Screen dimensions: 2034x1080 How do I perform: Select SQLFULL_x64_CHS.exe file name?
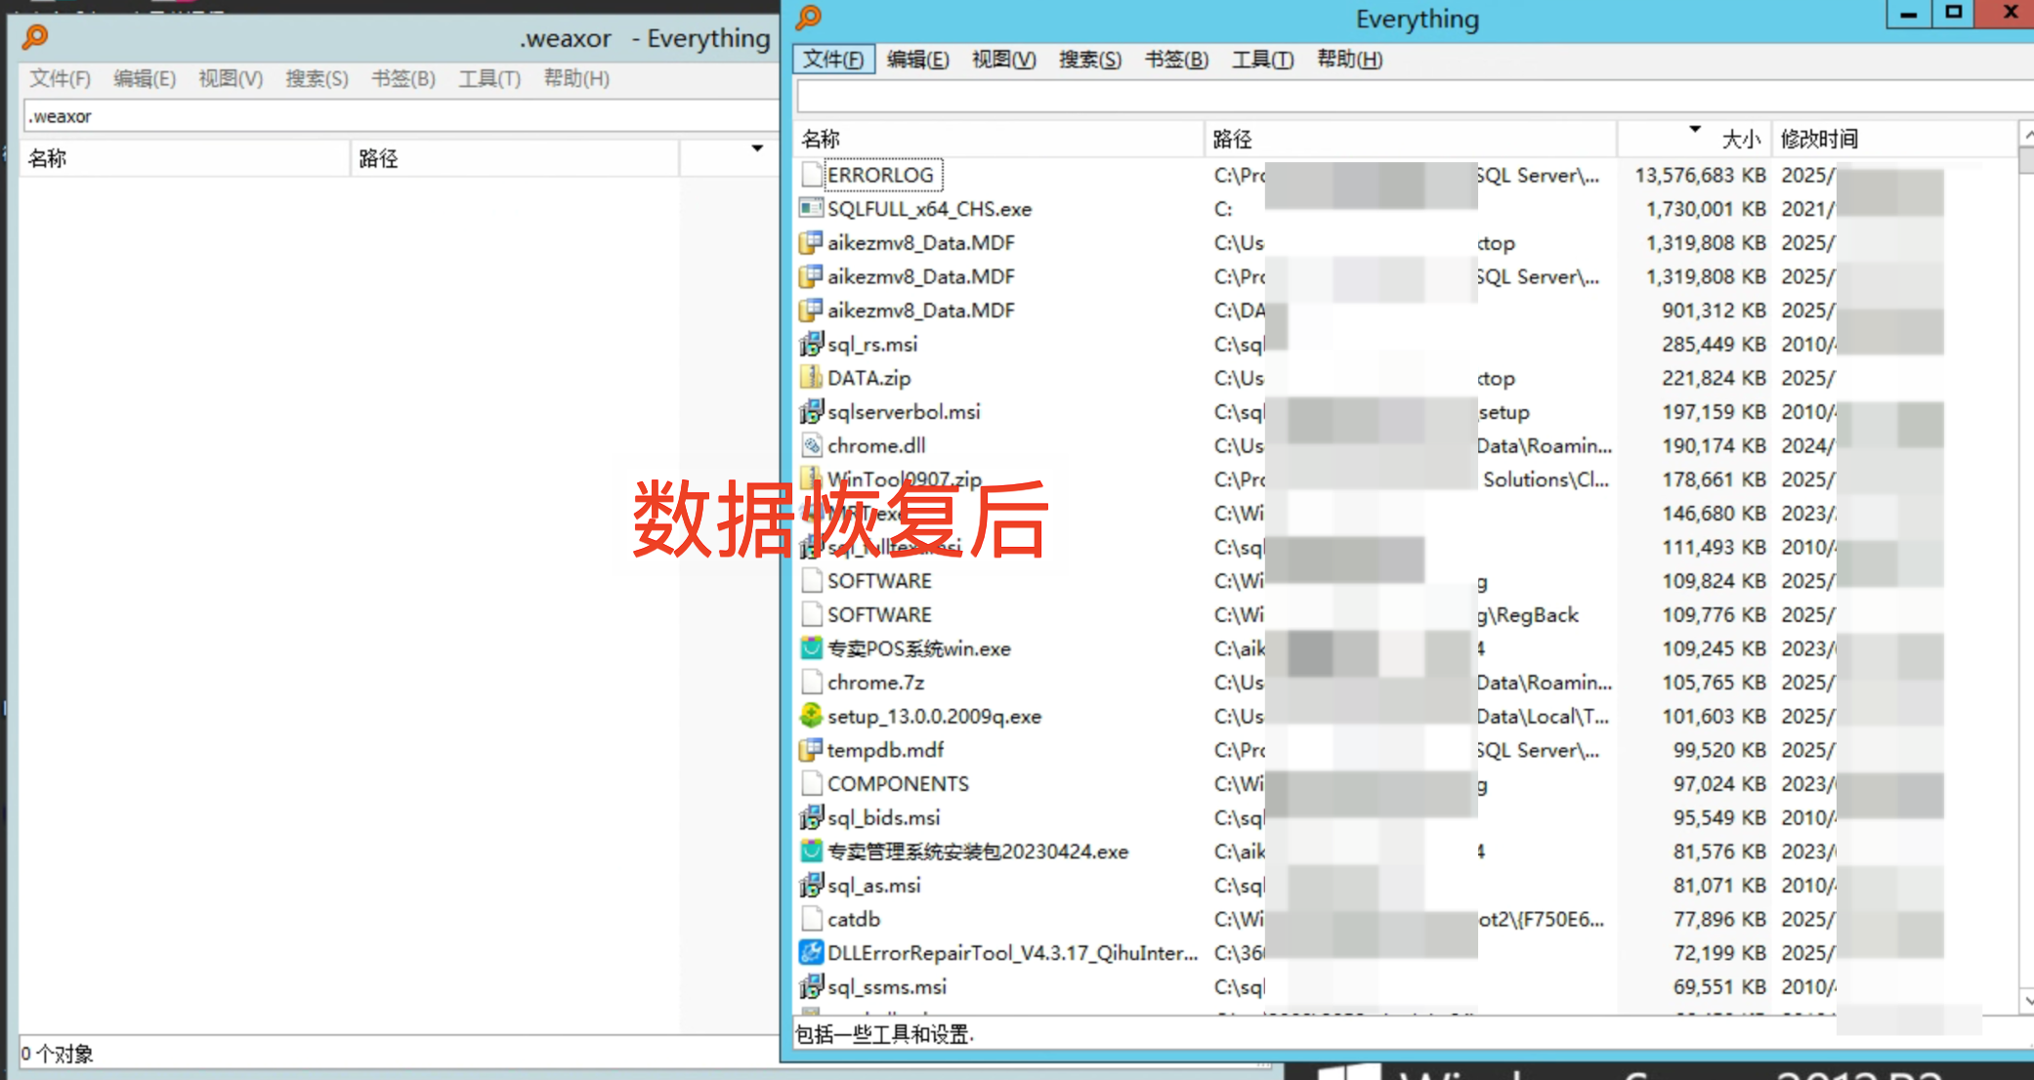(x=929, y=209)
